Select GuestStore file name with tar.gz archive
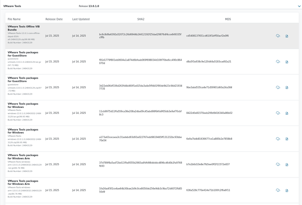 coord(23,54)
